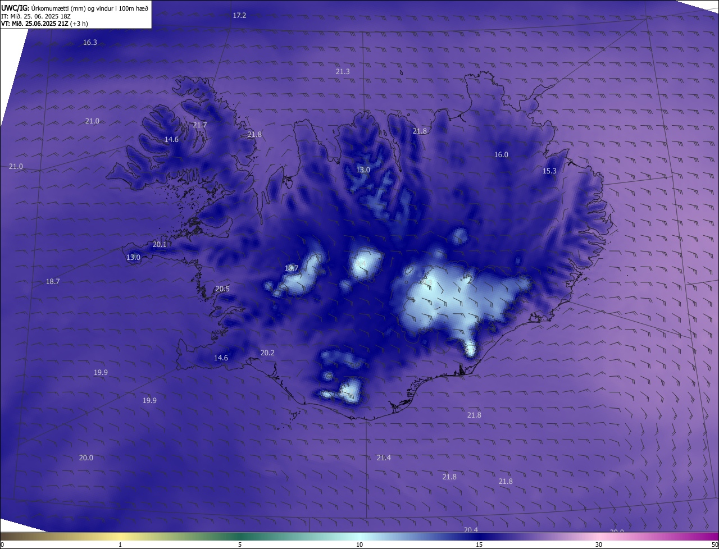719x549 pixels.
Task: Click the 20.5 value label in west Iceland
Action: 222,289
